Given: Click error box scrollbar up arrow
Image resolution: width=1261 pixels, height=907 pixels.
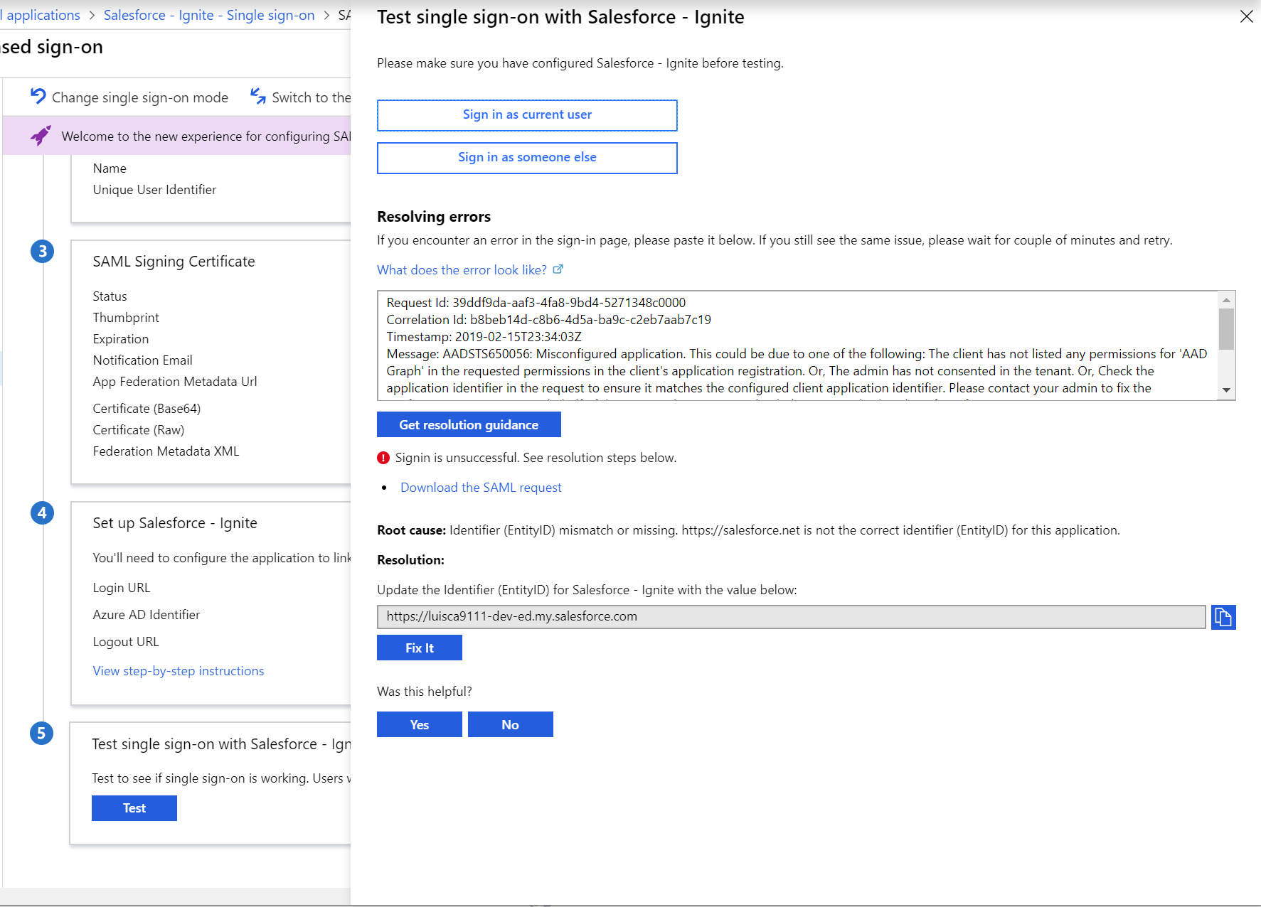Looking at the screenshot, I should coord(1226,299).
